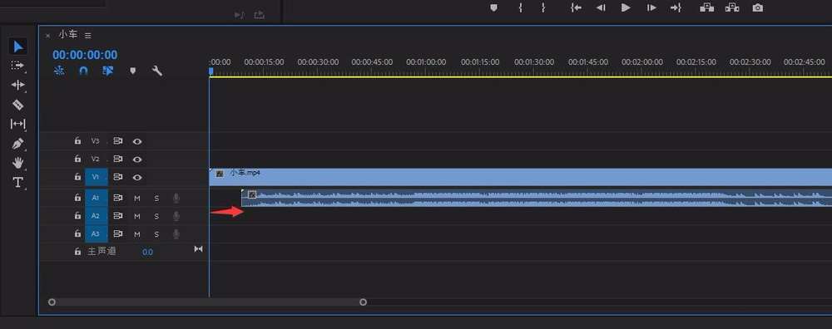Toggle sync lock on A3
The height and width of the screenshot is (329, 832).
(118, 234)
